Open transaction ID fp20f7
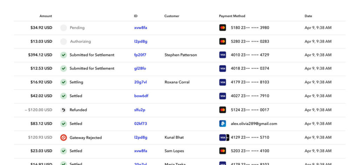 pos(140,55)
